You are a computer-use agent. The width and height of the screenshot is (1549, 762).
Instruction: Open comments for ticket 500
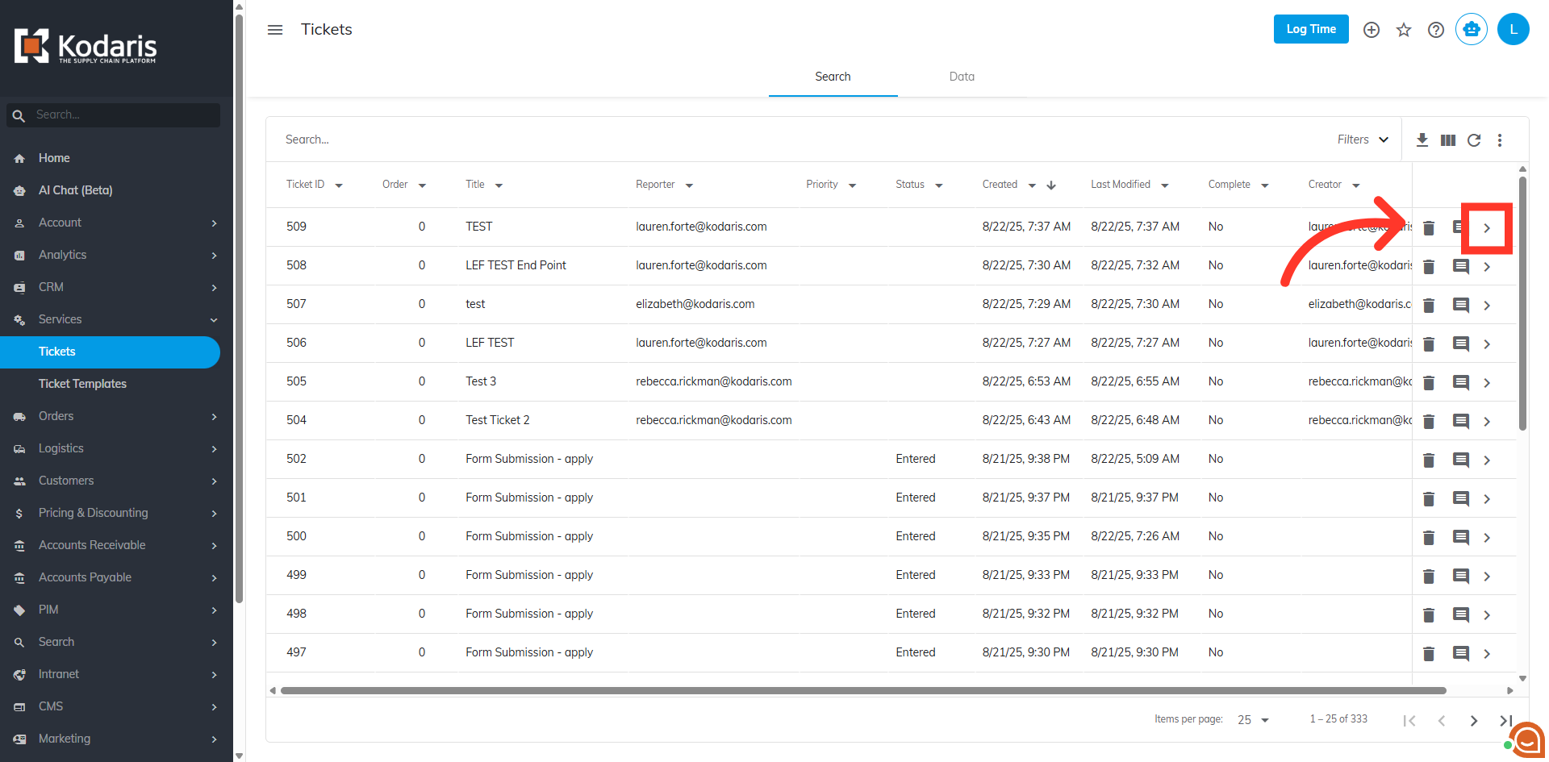(1461, 537)
